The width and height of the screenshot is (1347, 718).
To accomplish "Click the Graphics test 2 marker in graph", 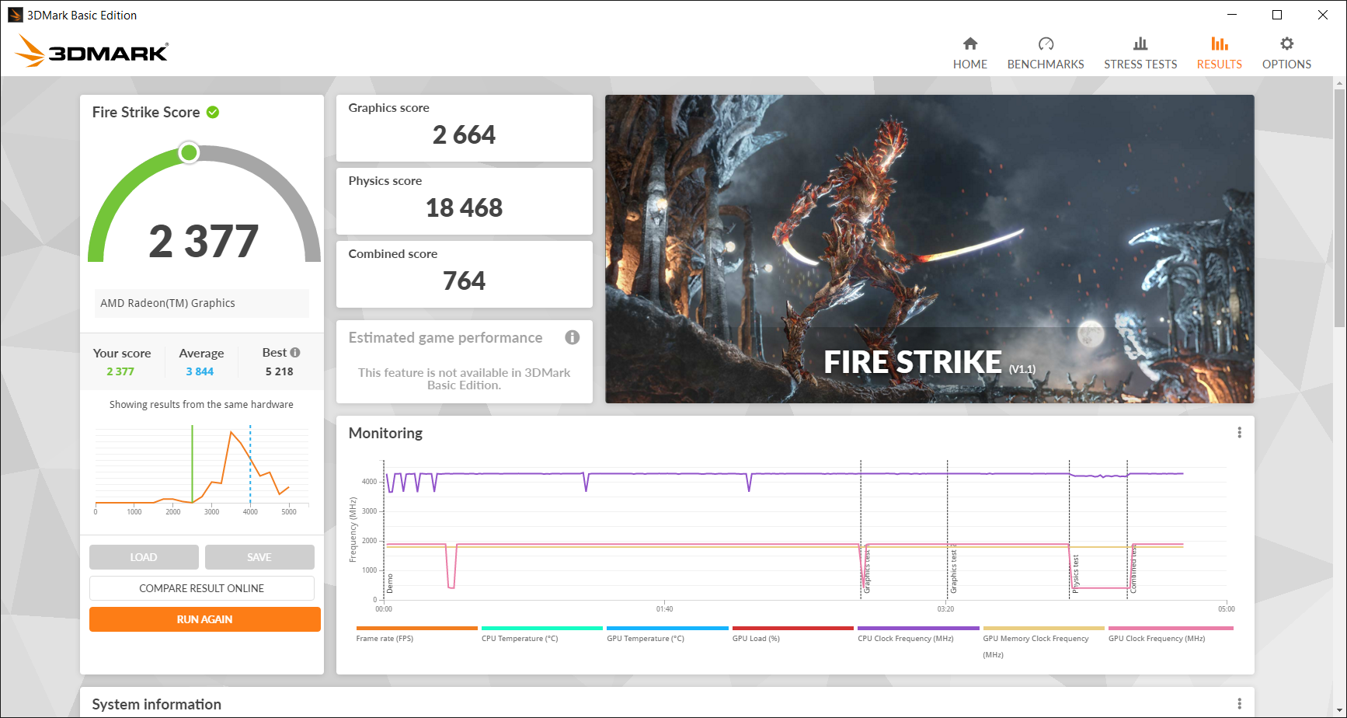I will click(954, 570).
